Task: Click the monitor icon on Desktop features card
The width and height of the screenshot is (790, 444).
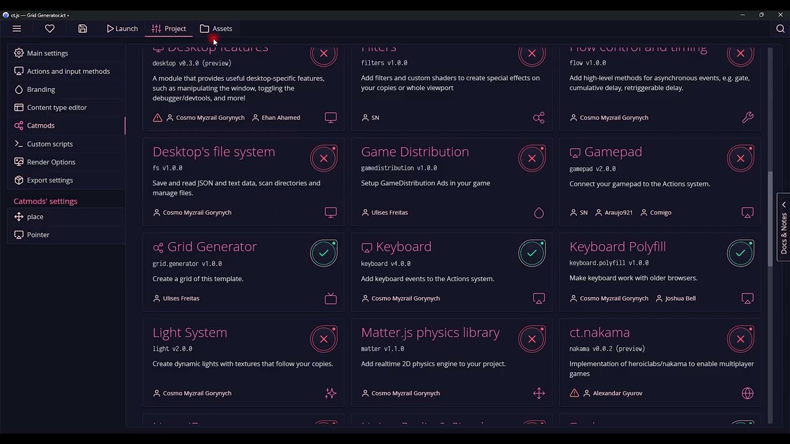Action: [331, 117]
